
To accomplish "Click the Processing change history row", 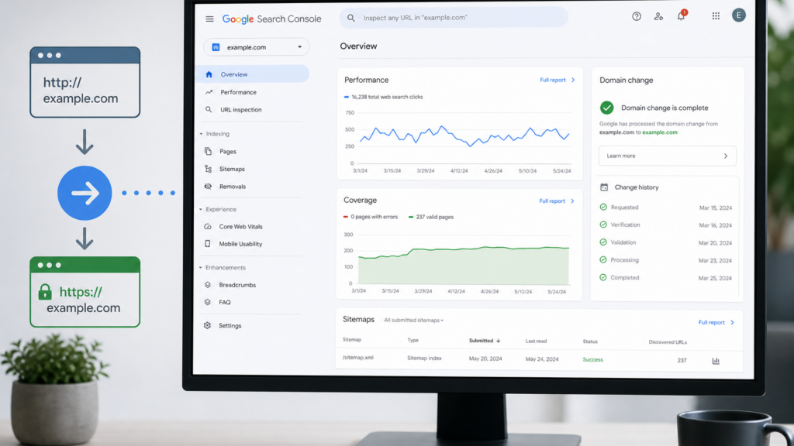I will (x=665, y=260).
